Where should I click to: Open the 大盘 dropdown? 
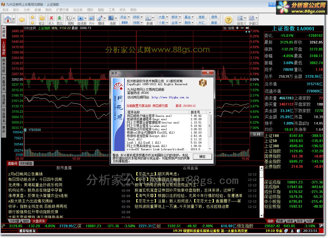point(163,17)
